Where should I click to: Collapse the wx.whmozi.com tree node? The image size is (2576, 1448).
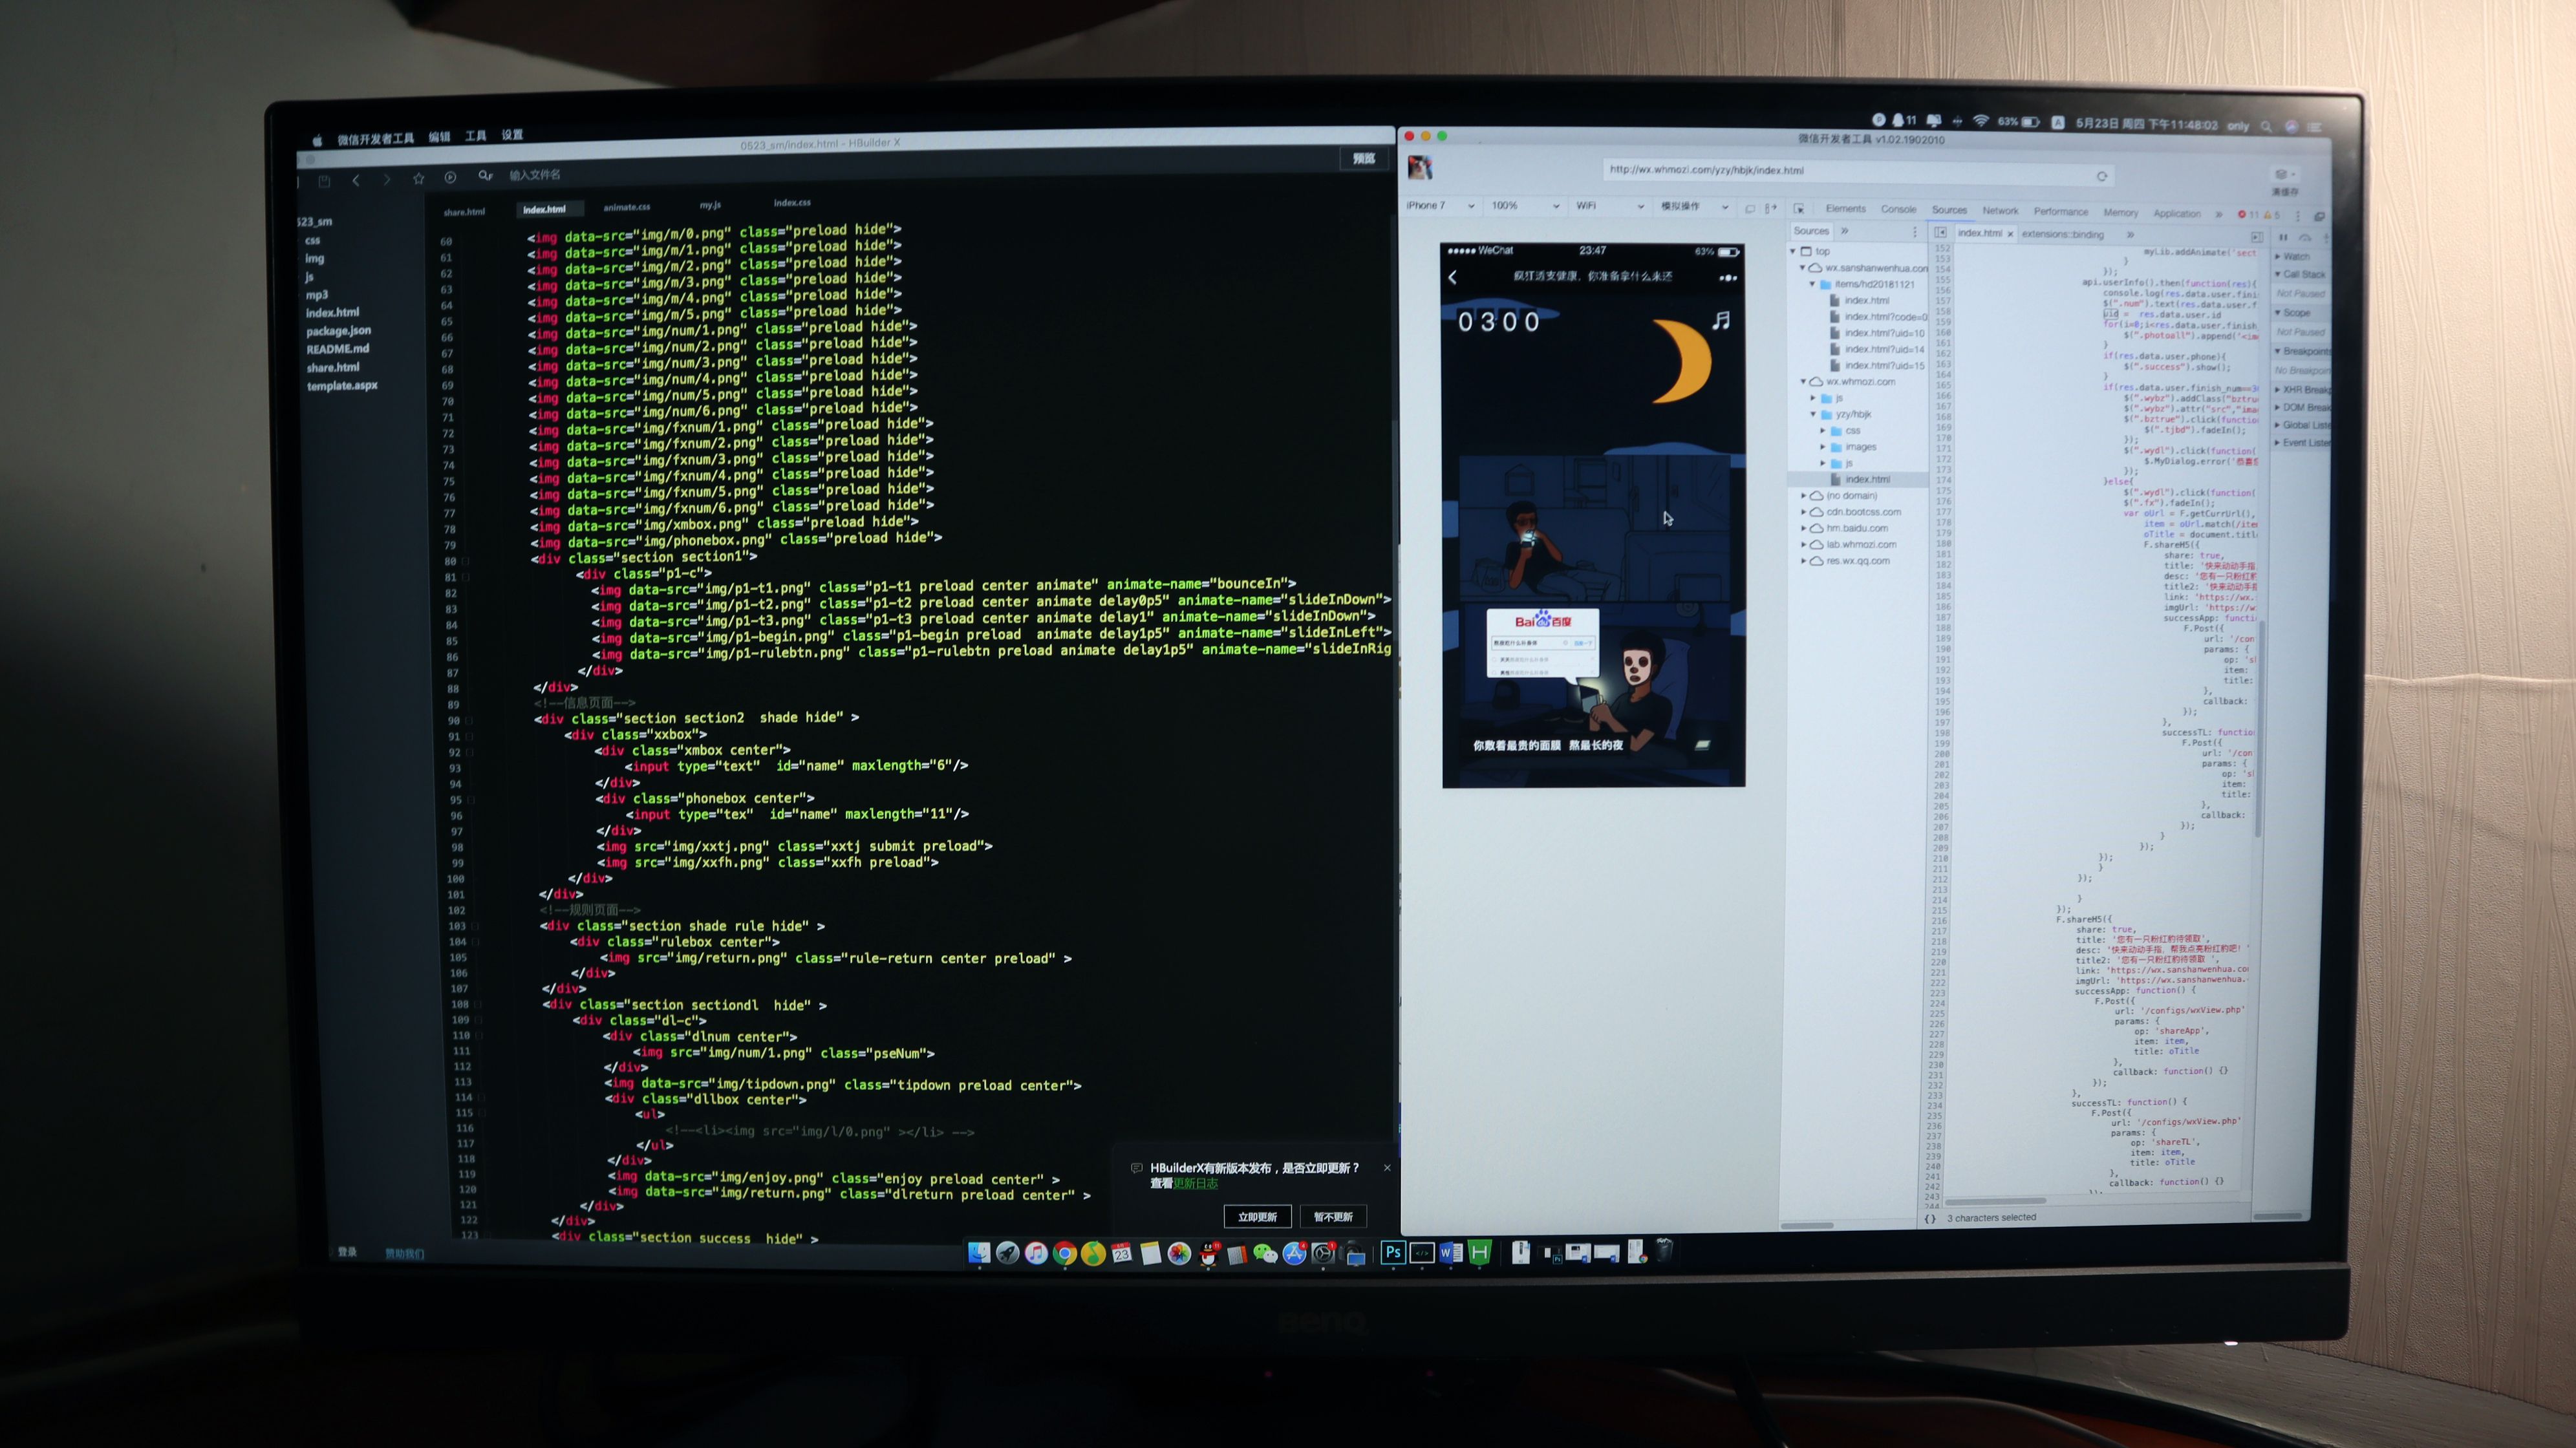pos(1804,381)
